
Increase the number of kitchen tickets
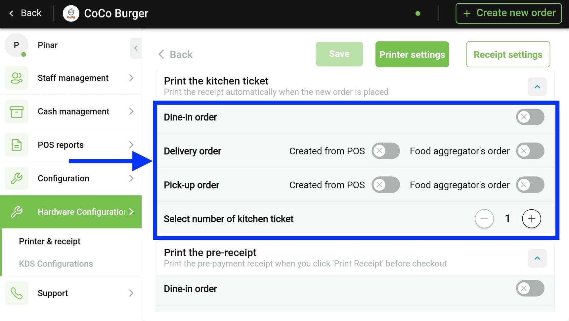point(531,219)
